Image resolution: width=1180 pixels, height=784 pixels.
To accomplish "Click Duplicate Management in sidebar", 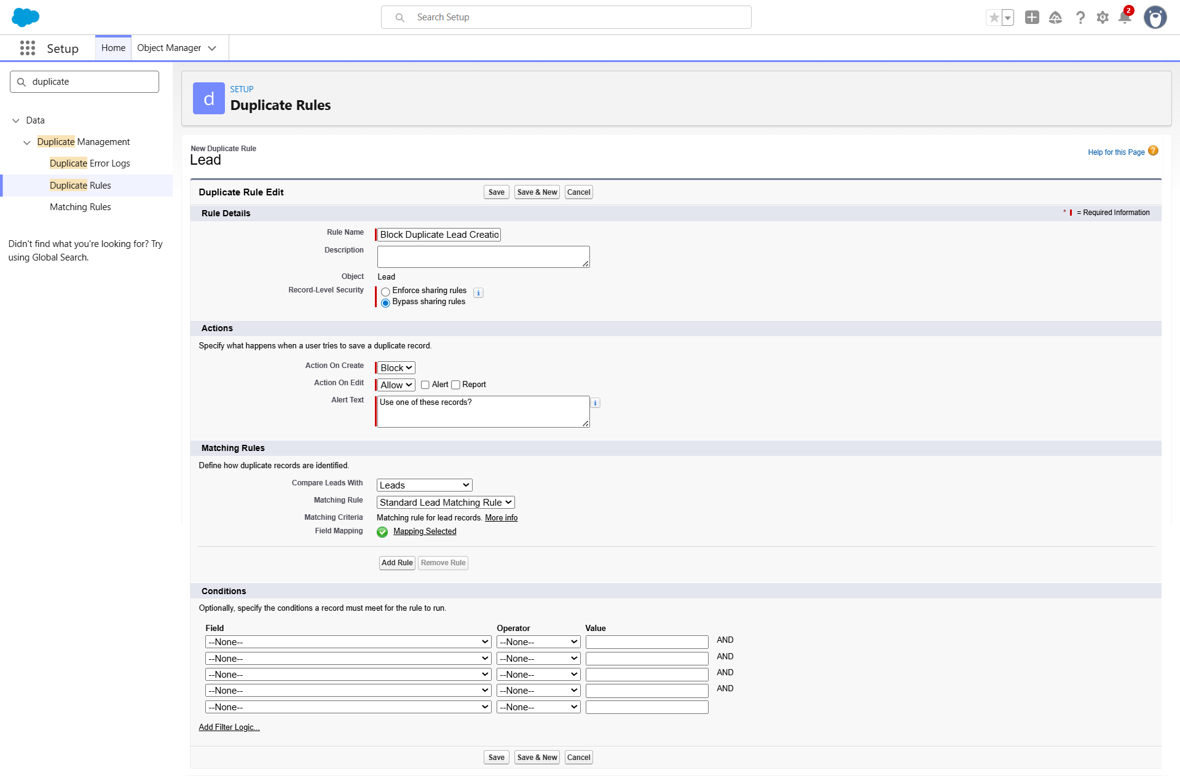I will tap(84, 142).
